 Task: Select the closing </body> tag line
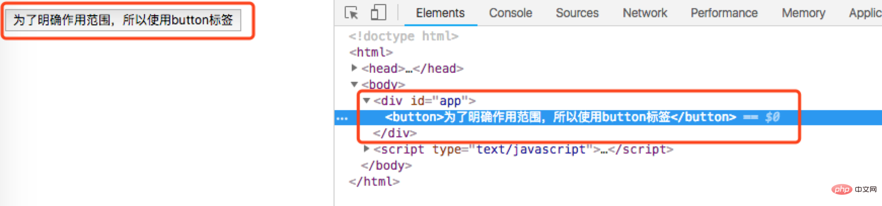point(386,165)
